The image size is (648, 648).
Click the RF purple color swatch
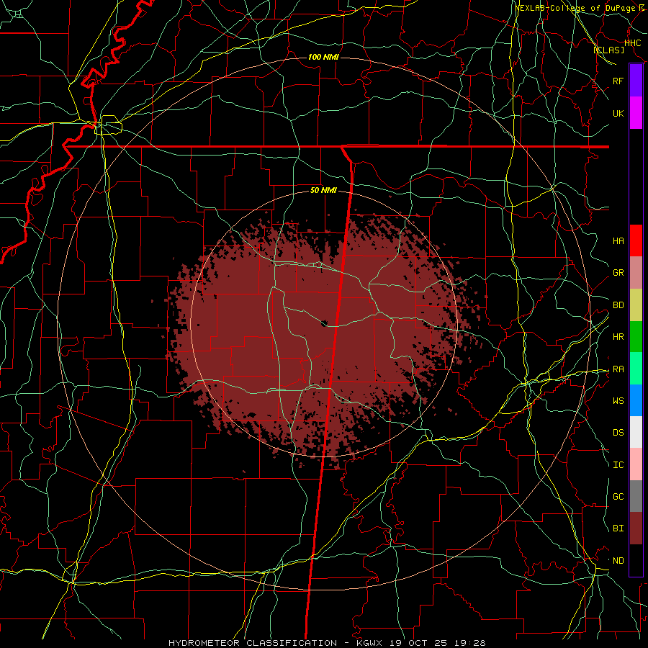point(636,81)
